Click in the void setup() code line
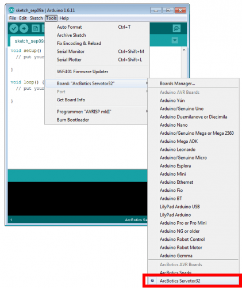 point(26,51)
